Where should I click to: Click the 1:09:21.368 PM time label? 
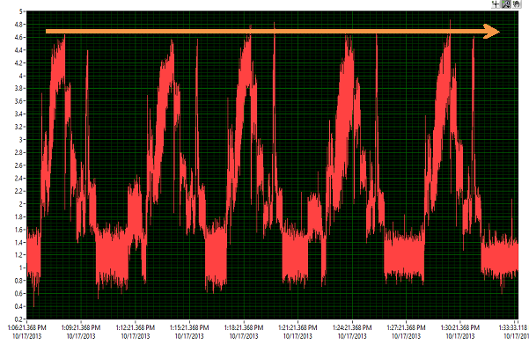[80, 326]
